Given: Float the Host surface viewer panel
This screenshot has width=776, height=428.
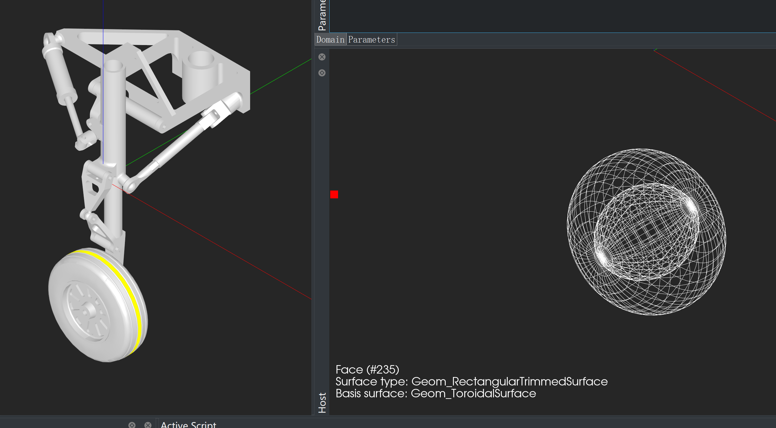Looking at the screenshot, I should coord(322,73).
